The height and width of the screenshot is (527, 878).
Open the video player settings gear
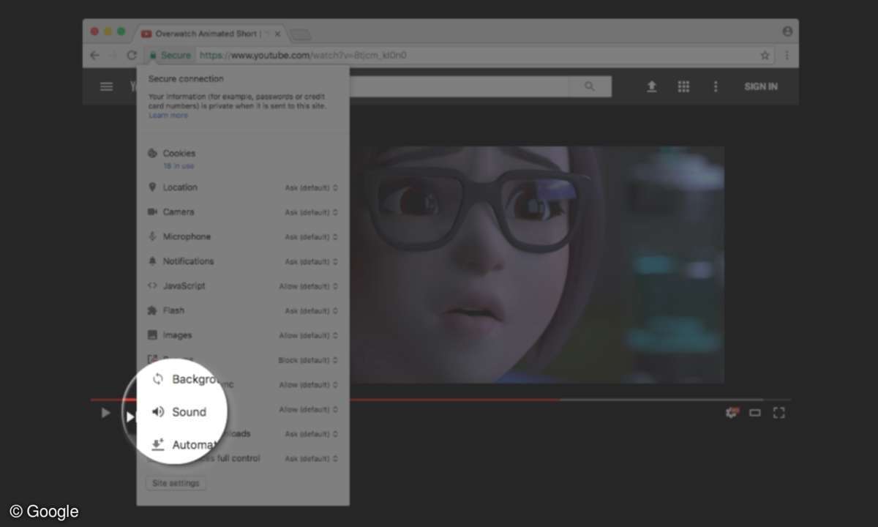pos(731,413)
